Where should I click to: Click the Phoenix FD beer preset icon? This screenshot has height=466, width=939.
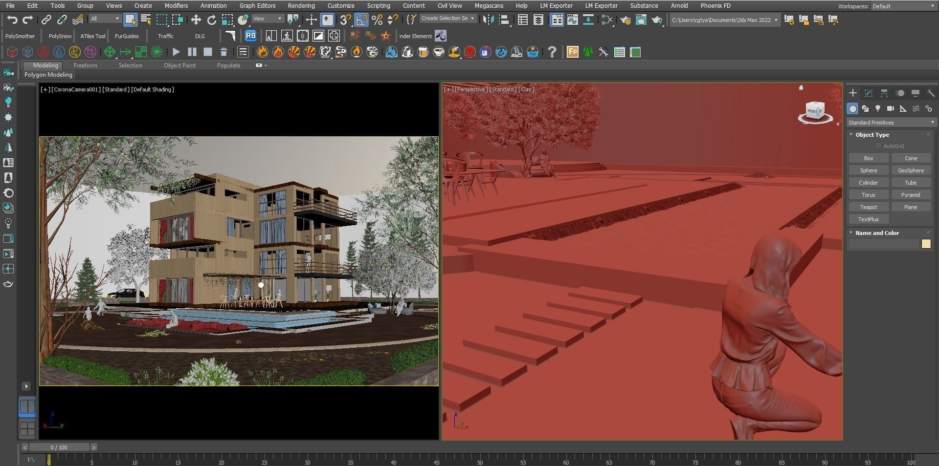click(x=423, y=52)
